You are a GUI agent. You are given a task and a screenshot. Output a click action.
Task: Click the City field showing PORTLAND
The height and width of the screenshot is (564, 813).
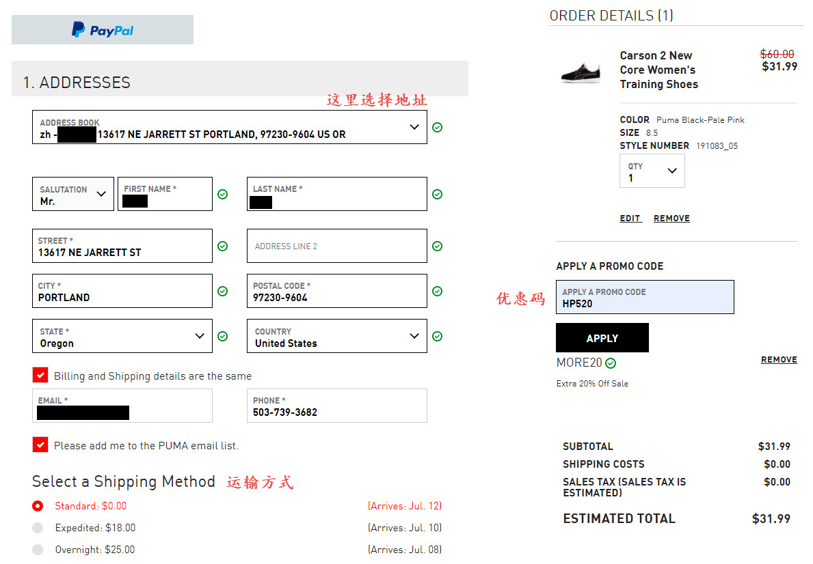point(122,291)
